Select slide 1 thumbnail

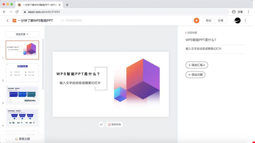click(x=22, y=50)
